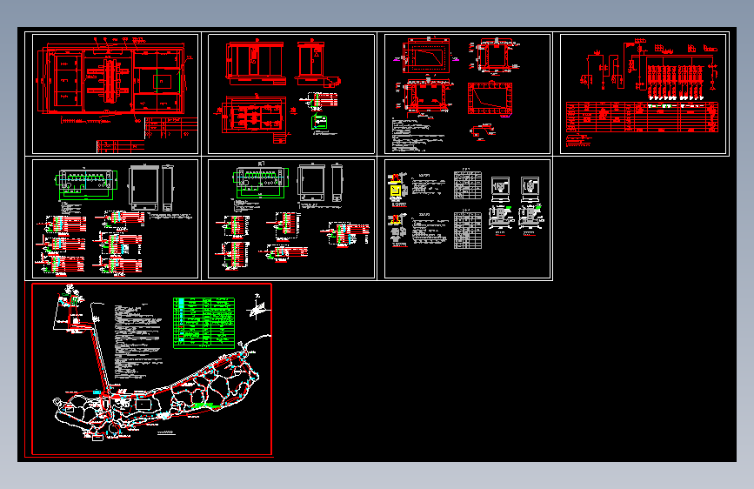Click the white notes text block on site plan
The width and height of the screenshot is (754, 489).
tap(137, 342)
